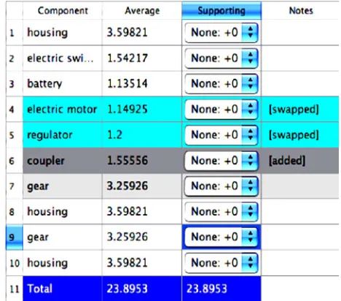
Task: Open Supporting dropdown for battery row
Action: [221, 84]
